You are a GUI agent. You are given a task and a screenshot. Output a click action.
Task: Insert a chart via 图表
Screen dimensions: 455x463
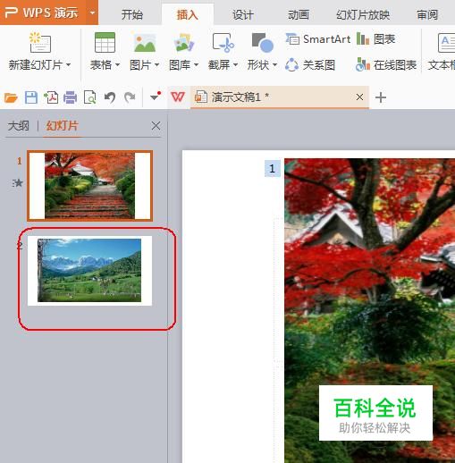coord(375,39)
